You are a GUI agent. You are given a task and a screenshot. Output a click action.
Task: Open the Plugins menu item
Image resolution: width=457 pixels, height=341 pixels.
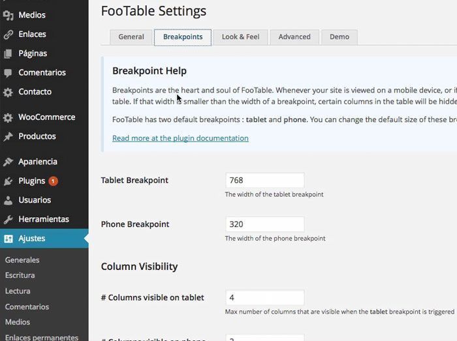pyautogui.click(x=44, y=181)
